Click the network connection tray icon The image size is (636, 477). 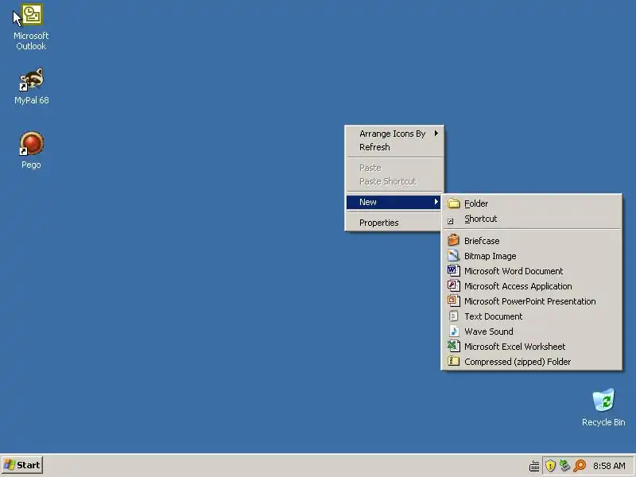564,465
